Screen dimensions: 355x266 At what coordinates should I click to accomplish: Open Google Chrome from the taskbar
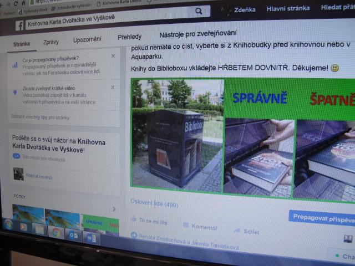57,232
